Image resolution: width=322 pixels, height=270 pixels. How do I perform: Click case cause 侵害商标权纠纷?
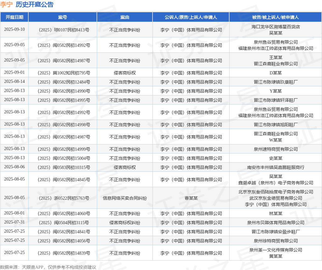coord(125,223)
